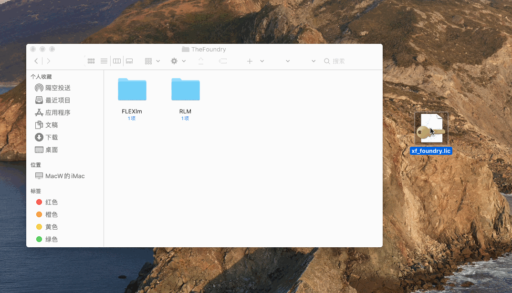The image size is (512, 293).
Task: Toggle gallery view mode
Action: coord(129,61)
